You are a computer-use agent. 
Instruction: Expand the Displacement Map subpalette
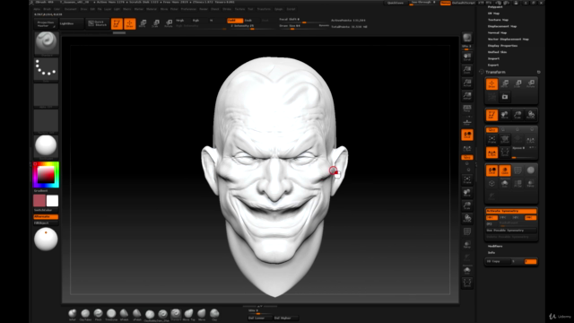pyautogui.click(x=502, y=26)
